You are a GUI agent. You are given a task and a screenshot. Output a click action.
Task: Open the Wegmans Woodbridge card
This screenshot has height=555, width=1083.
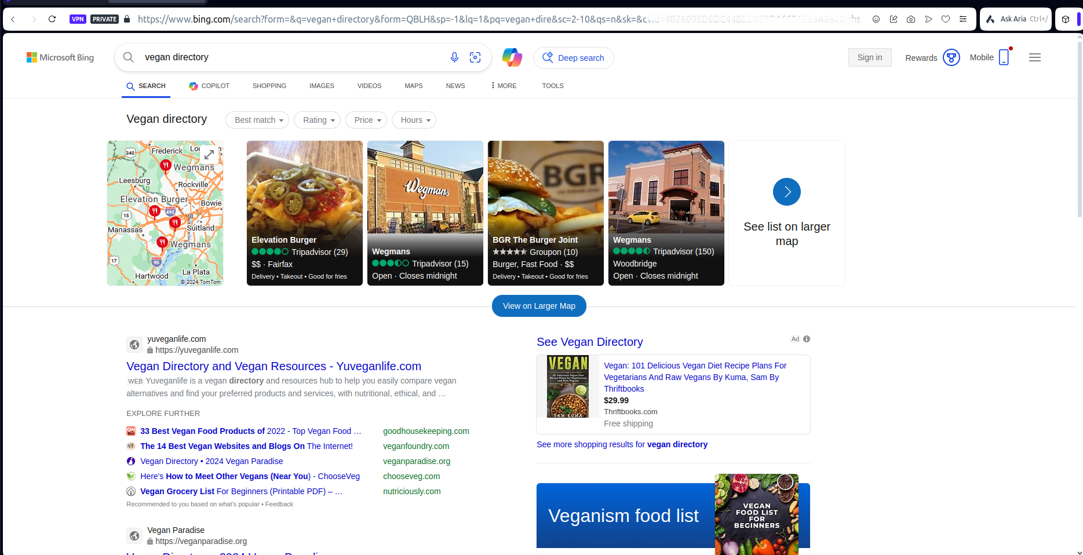pos(666,213)
